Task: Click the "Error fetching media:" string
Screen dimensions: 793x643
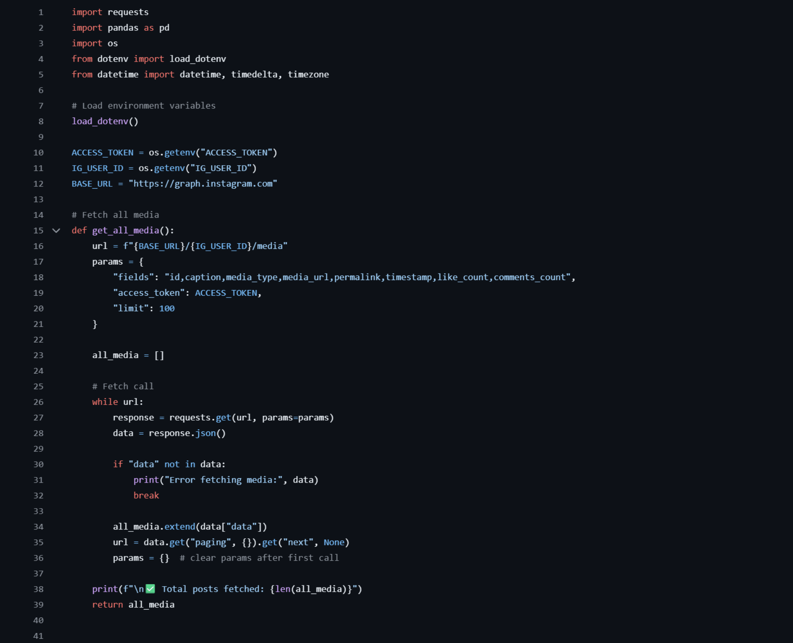Action: point(223,480)
